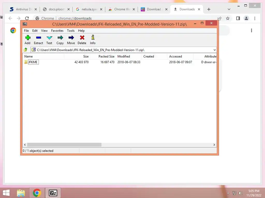
Task: Open the Favorites menu
Action: coord(57,31)
